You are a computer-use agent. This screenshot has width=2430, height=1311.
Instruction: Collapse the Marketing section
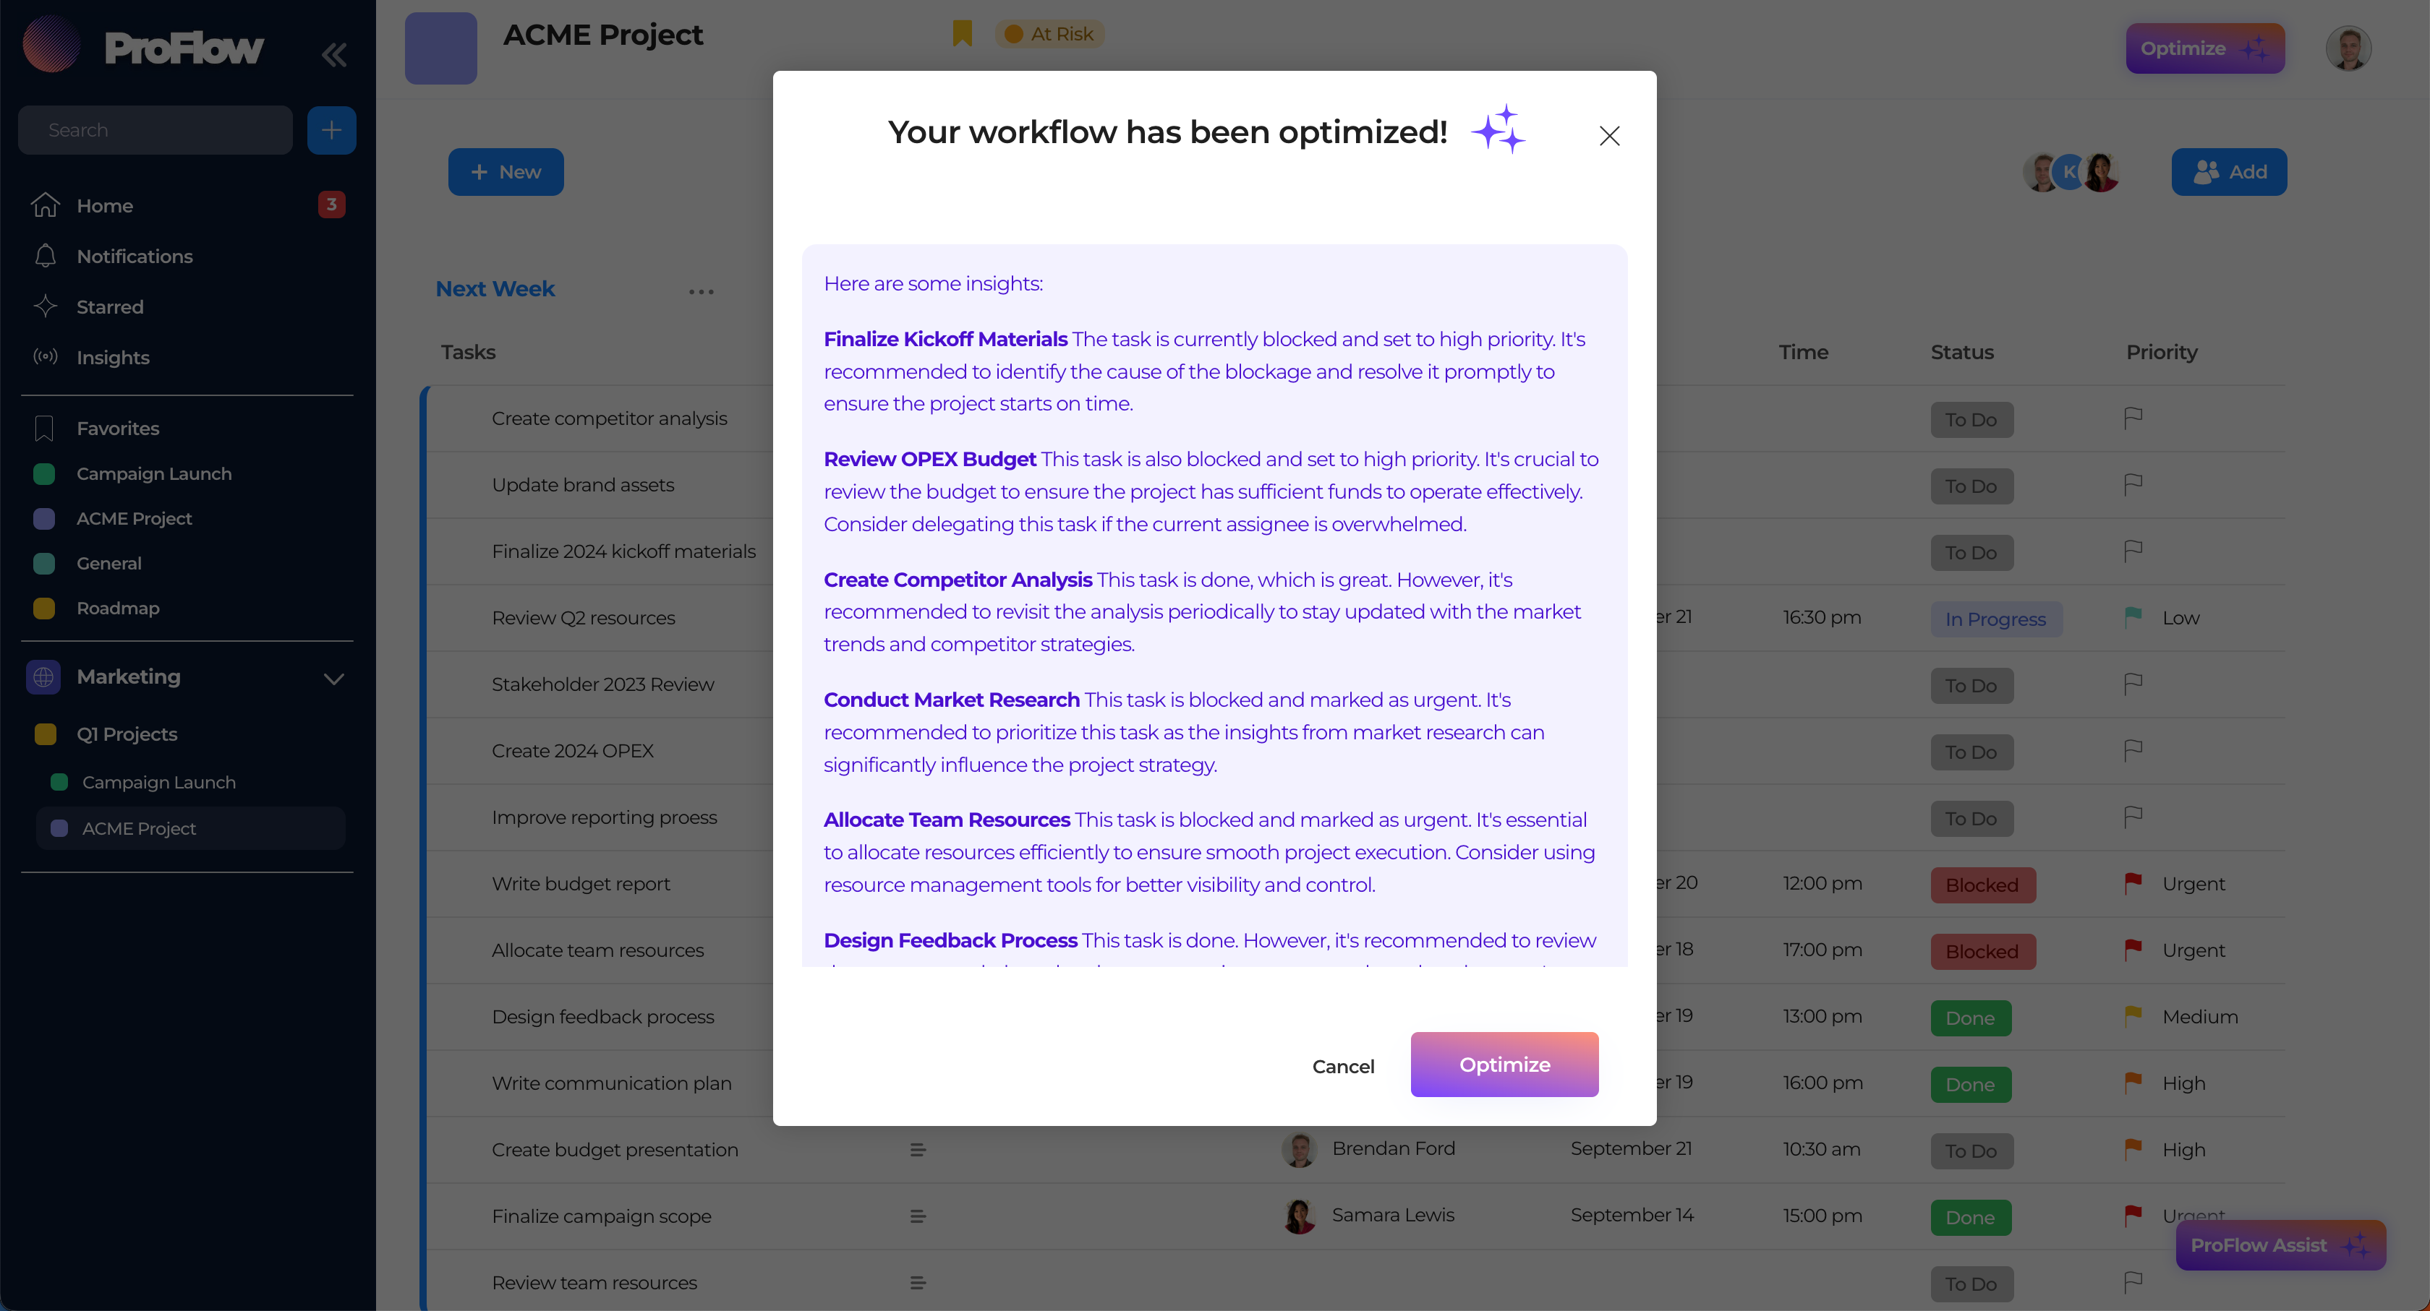tap(332, 678)
